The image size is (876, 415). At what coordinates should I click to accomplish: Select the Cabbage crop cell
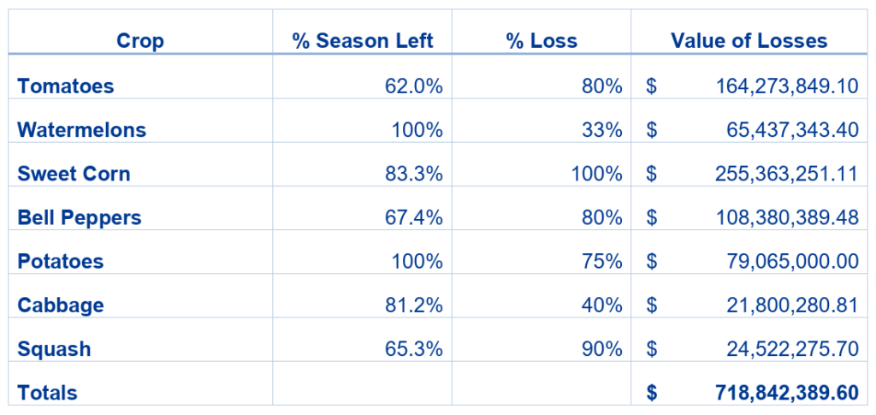(x=61, y=305)
